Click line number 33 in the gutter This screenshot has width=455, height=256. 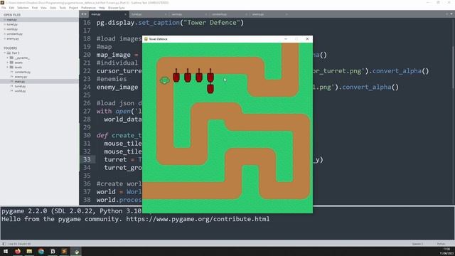[87, 159]
